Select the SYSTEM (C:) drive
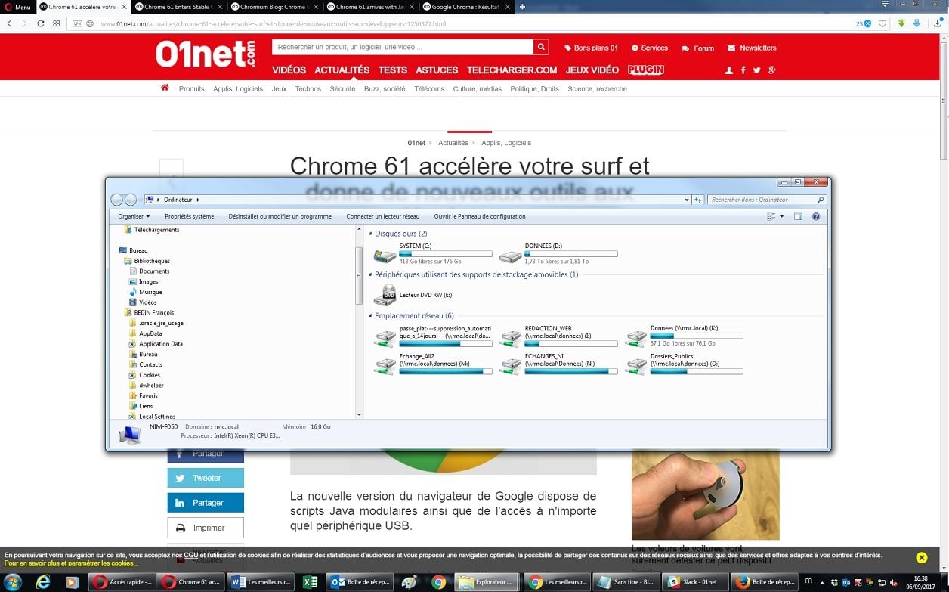 pyautogui.click(x=433, y=253)
